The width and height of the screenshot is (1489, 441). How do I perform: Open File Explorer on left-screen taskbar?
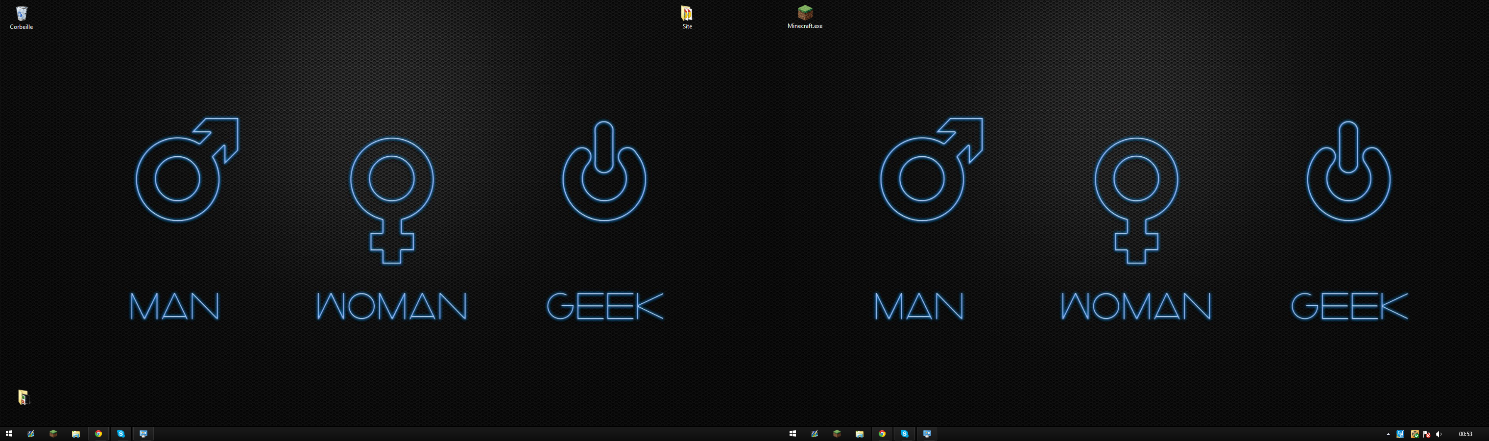76,434
